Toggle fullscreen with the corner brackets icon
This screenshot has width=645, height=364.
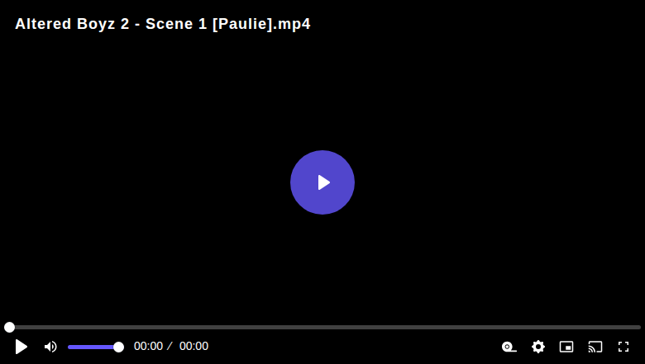(623, 347)
